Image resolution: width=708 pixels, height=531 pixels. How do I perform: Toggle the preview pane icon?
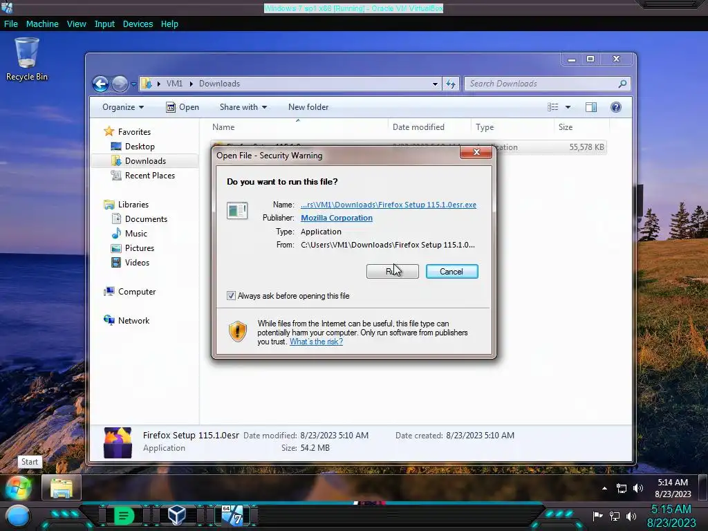click(591, 107)
